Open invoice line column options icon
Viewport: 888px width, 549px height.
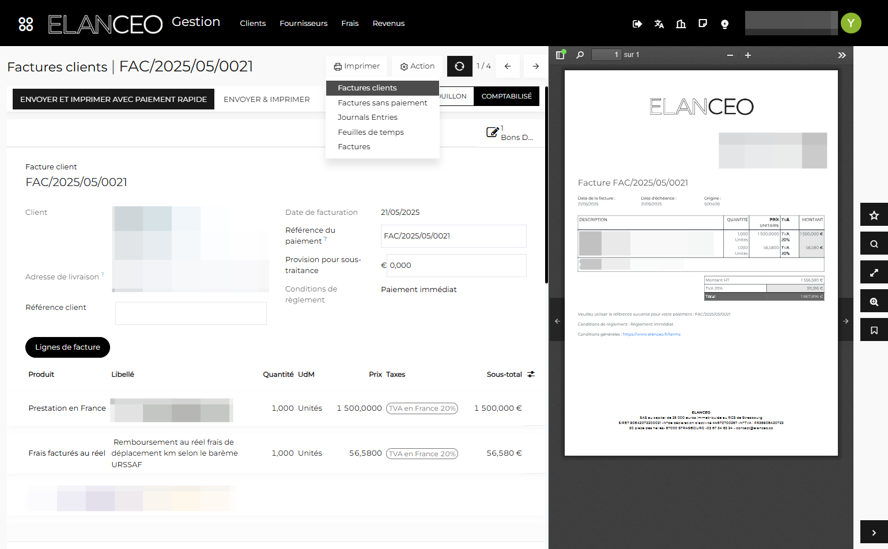[531, 374]
